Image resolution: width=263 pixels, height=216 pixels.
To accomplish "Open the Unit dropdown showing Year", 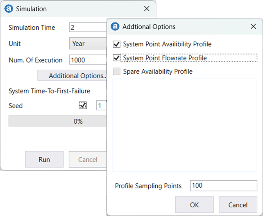I will [x=88, y=43].
